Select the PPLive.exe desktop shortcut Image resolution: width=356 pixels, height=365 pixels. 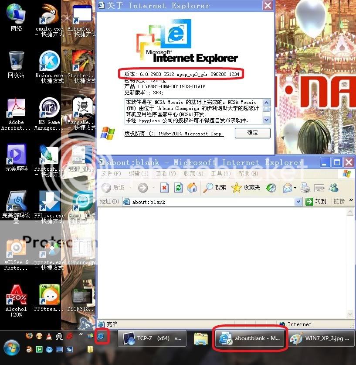49,207
